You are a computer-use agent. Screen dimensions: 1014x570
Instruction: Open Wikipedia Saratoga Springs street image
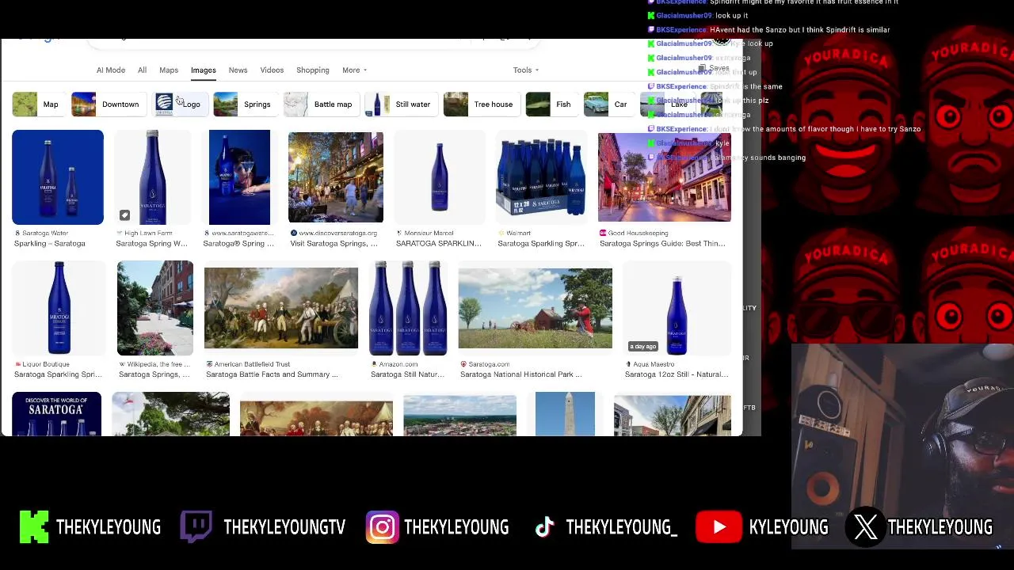pyautogui.click(x=155, y=308)
